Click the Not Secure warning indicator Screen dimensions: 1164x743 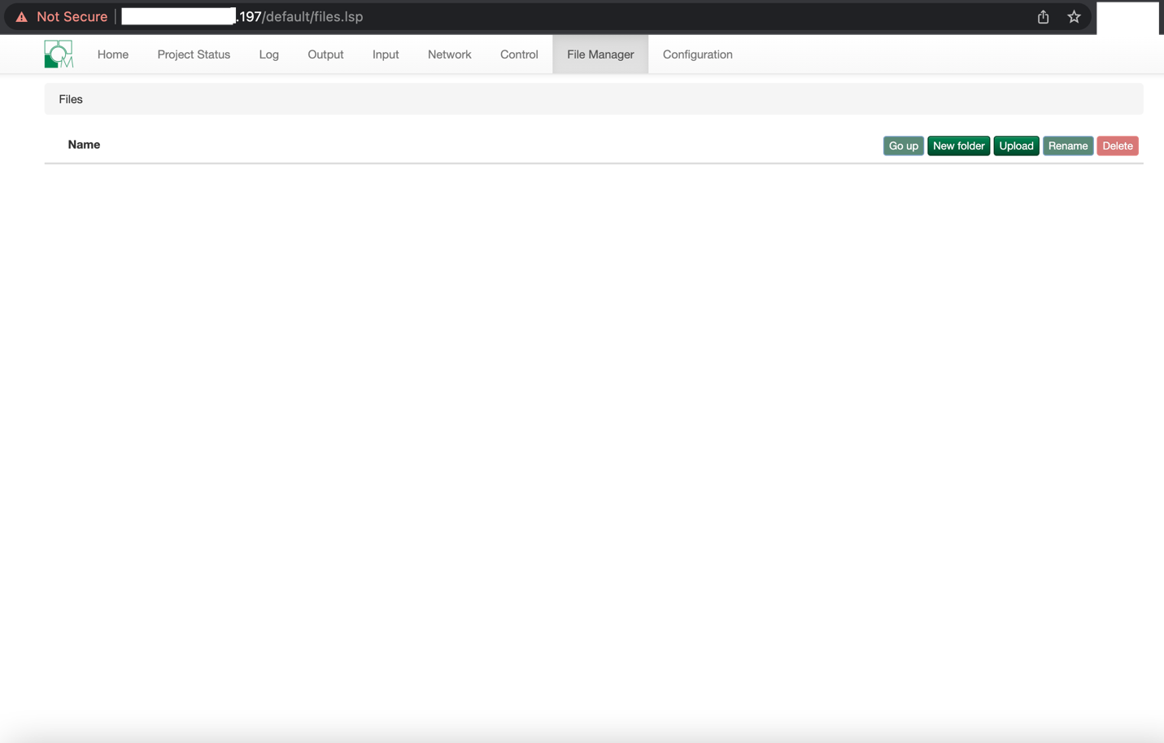pos(61,16)
